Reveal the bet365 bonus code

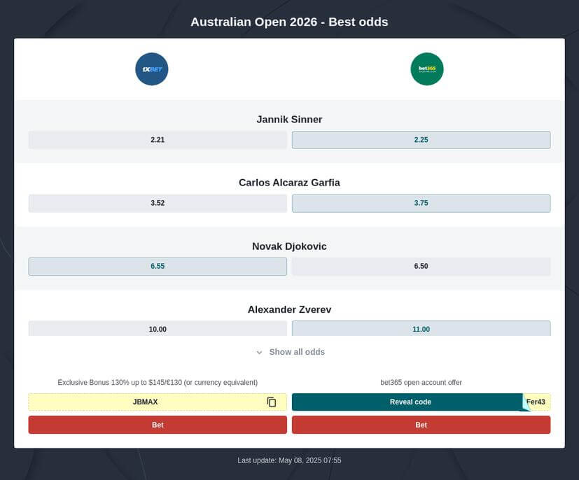pyautogui.click(x=410, y=402)
